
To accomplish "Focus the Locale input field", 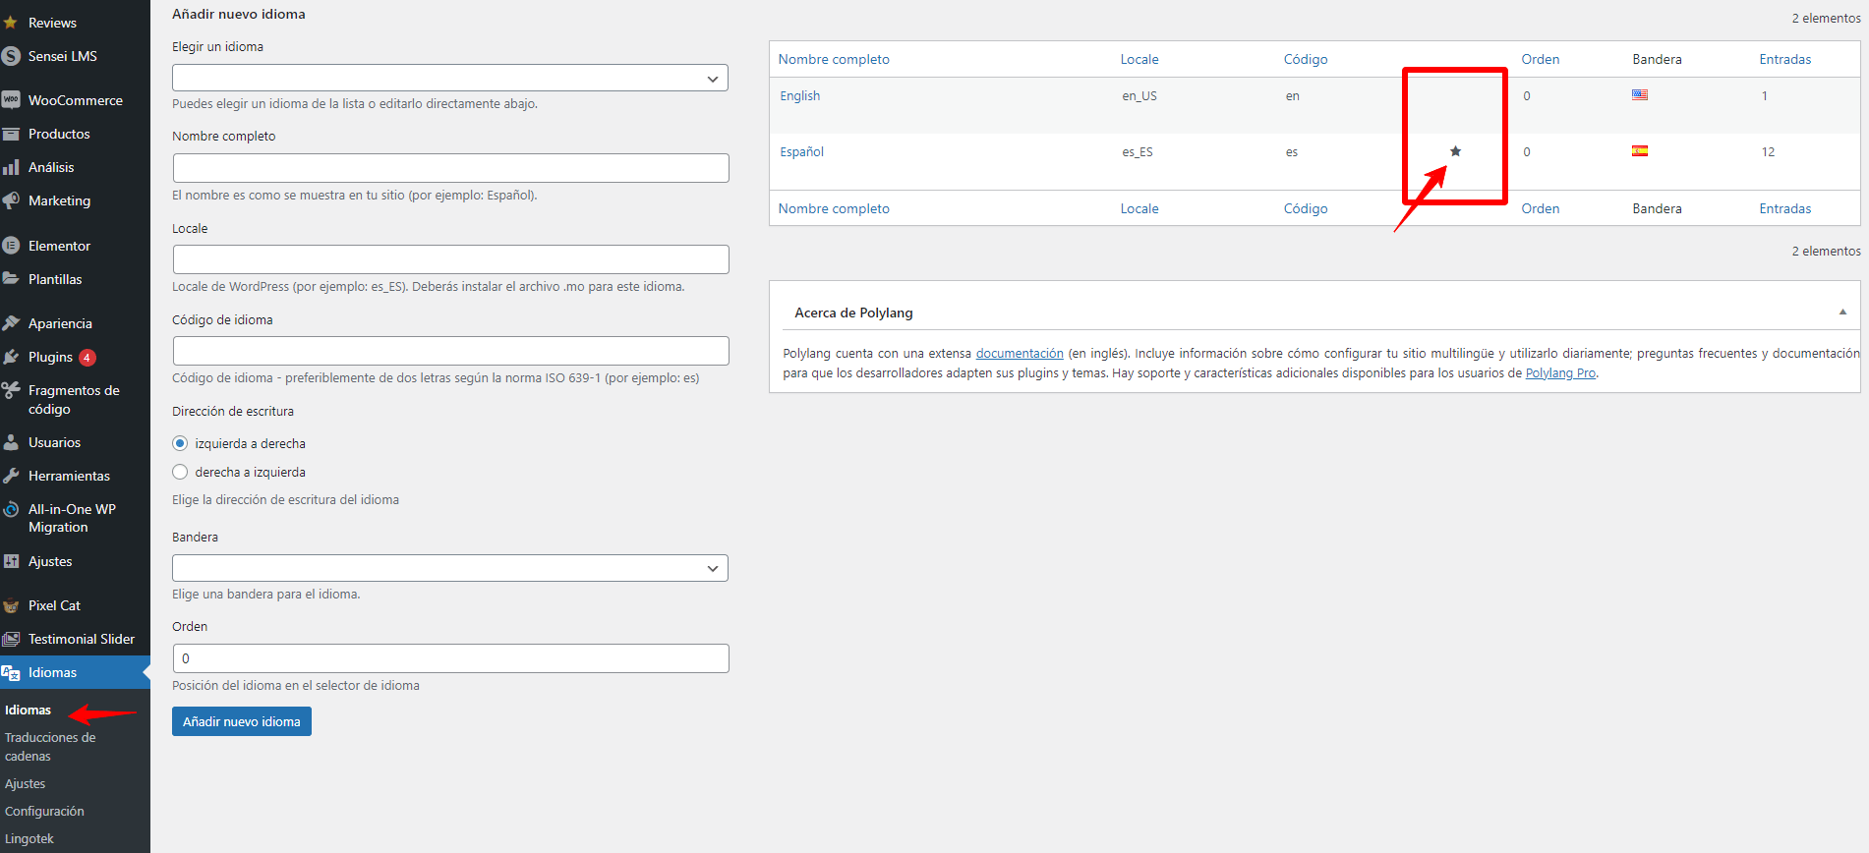I will tap(450, 259).
